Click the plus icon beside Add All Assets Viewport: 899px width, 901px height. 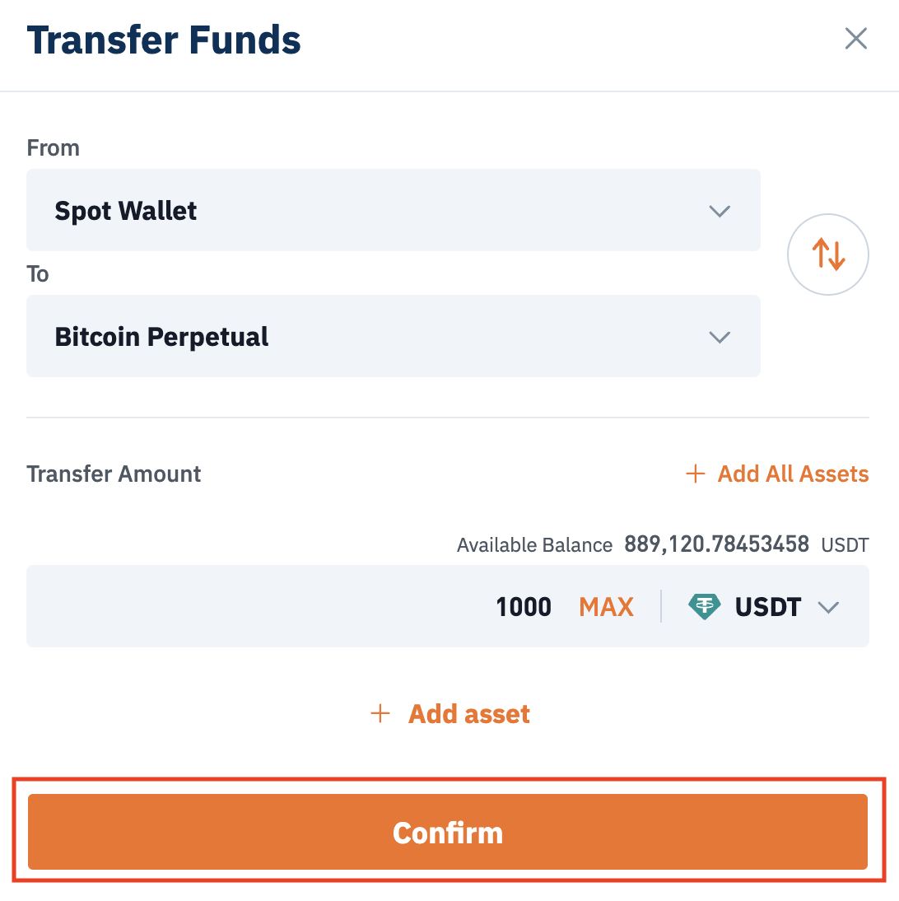click(696, 474)
